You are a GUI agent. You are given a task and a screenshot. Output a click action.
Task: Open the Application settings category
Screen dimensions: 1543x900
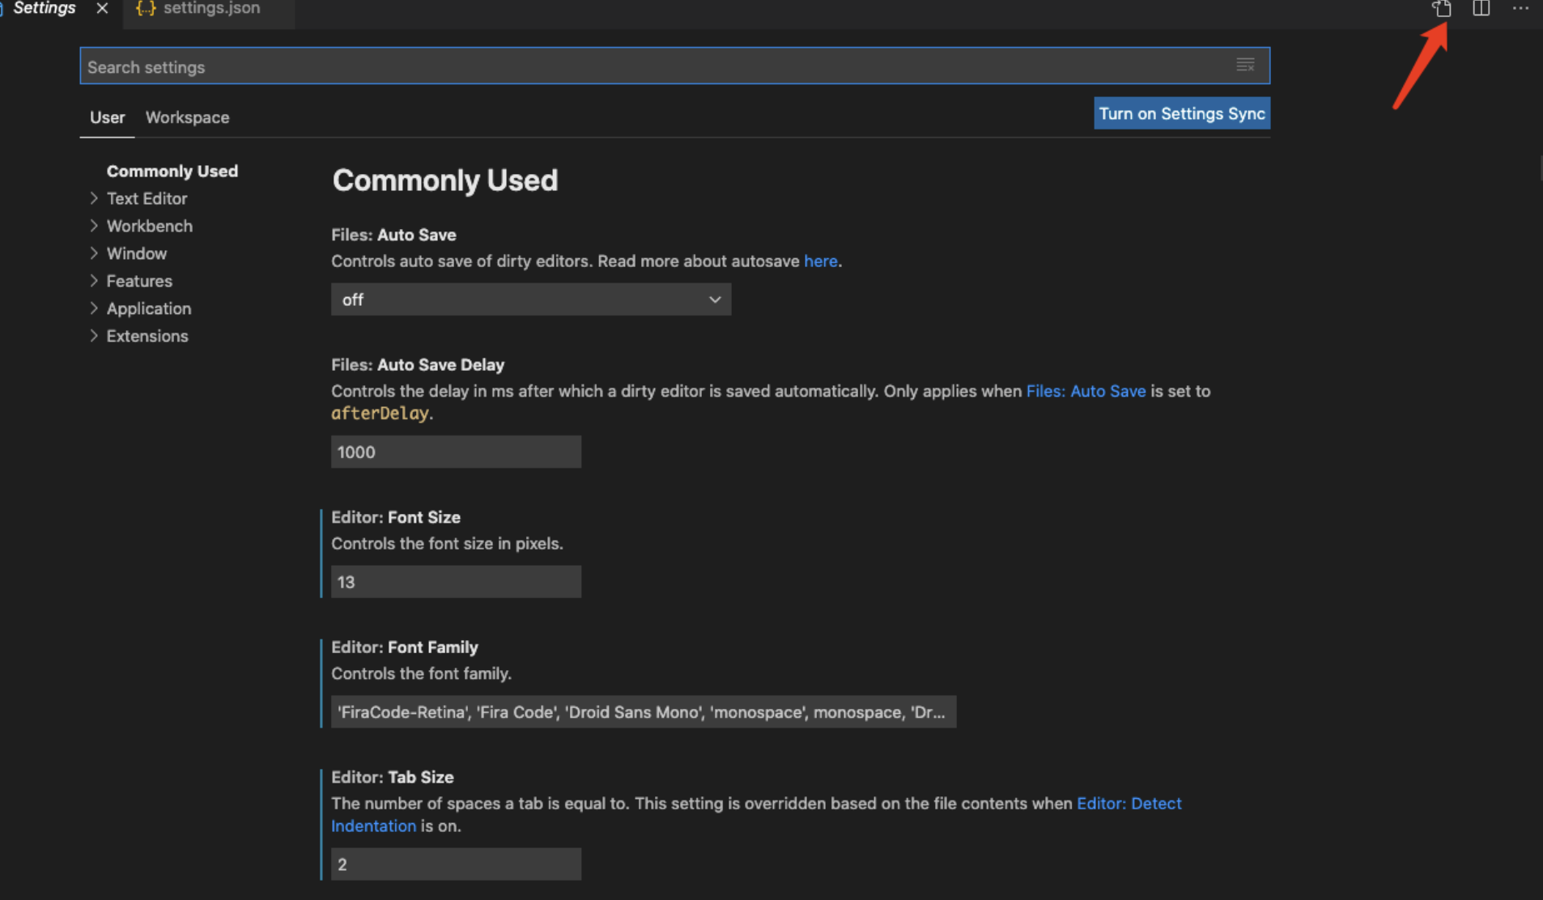[x=149, y=308]
